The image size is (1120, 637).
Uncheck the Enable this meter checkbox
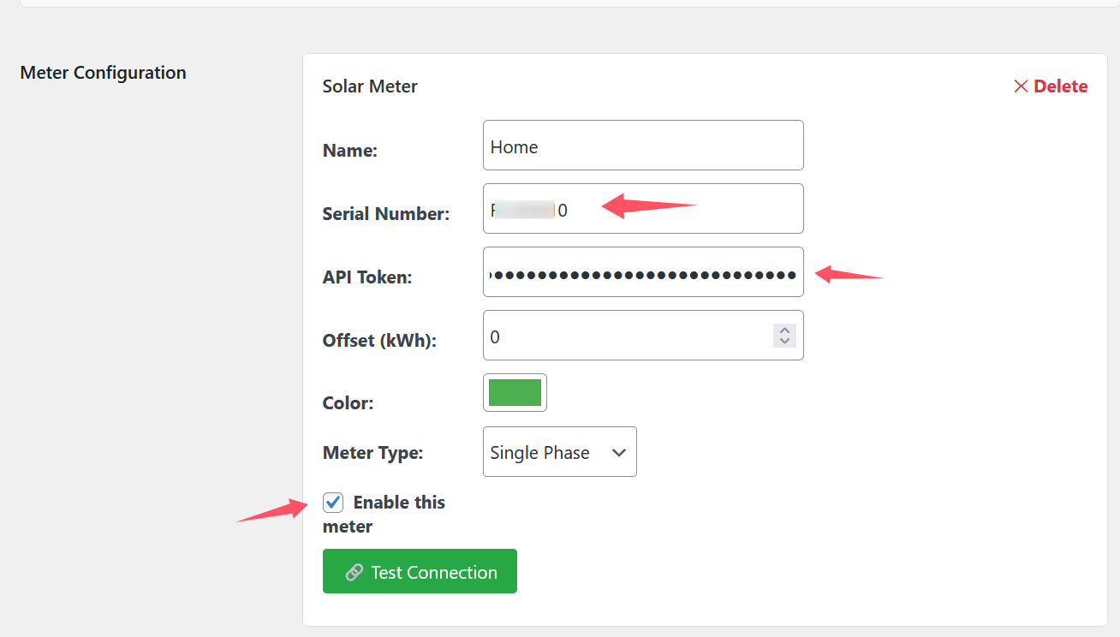click(333, 503)
